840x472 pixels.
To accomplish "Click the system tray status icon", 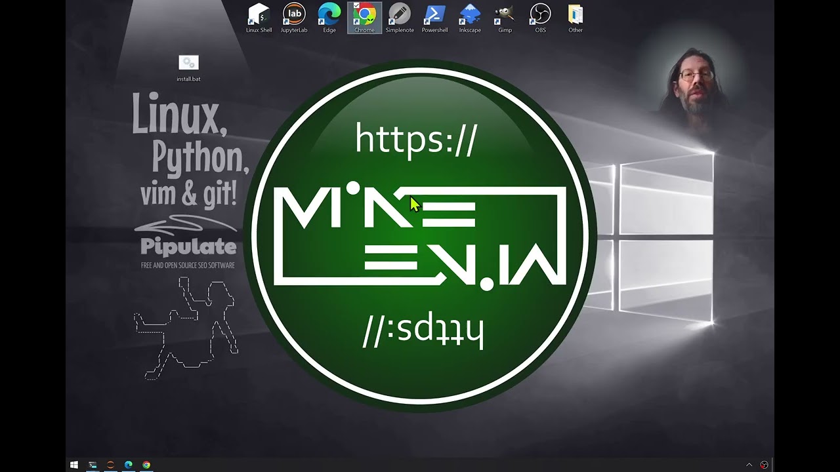I will click(764, 465).
